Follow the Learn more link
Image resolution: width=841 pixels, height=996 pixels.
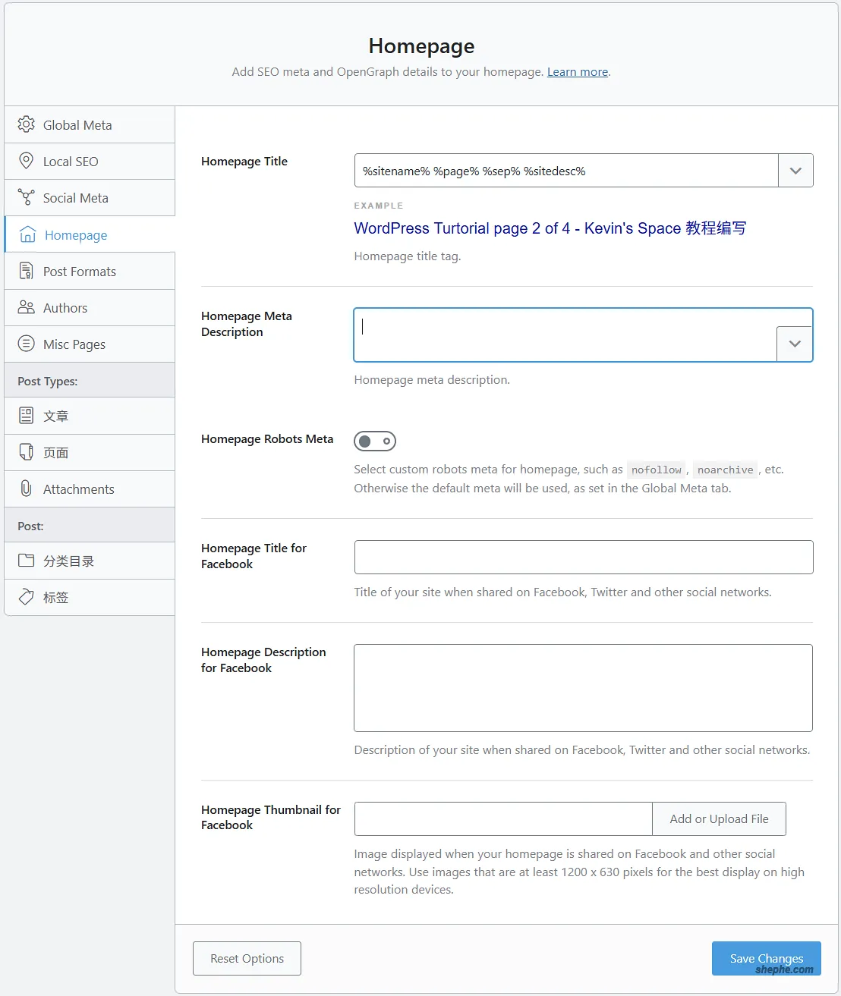(x=578, y=72)
